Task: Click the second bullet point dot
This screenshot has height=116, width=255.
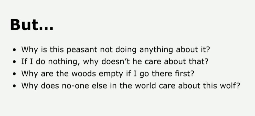Action: [16, 62]
